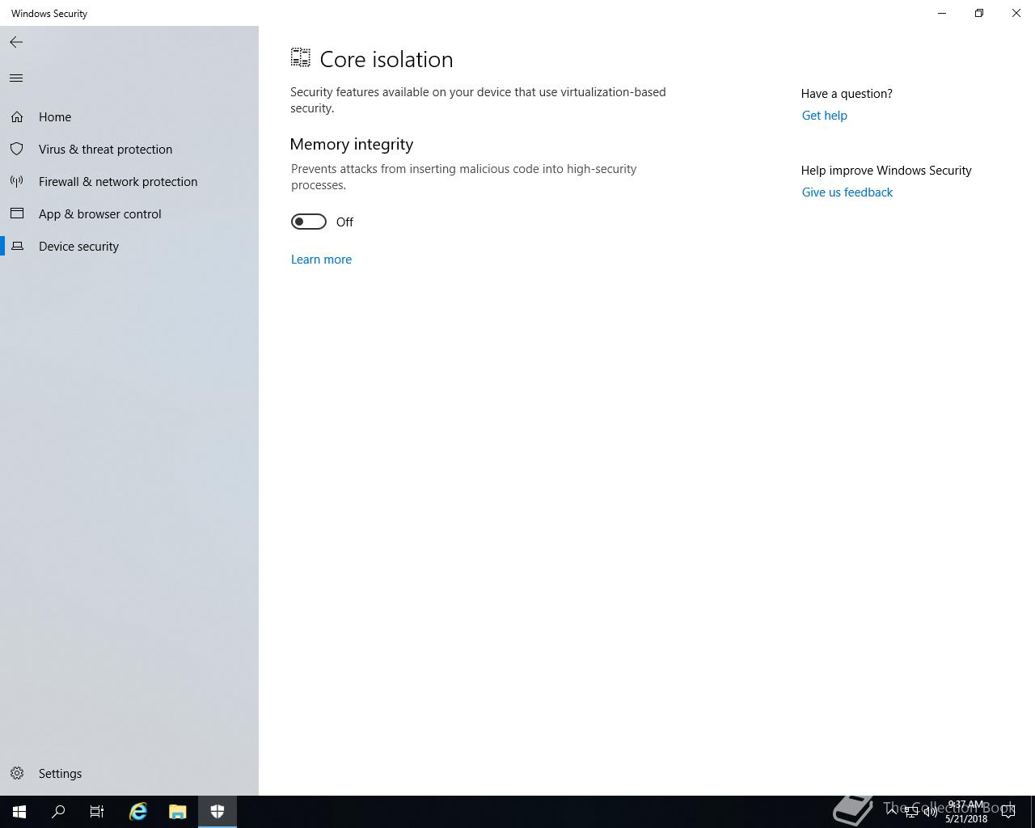Screen dimensions: 1035x828
Task: Open App & browser control
Action: coord(129,213)
